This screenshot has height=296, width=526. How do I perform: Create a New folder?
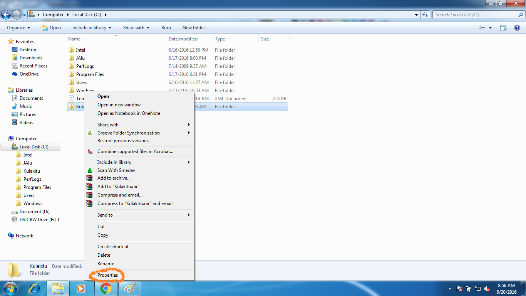click(193, 27)
